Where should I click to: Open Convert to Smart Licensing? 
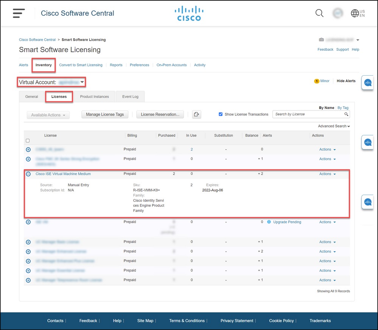tap(81, 65)
